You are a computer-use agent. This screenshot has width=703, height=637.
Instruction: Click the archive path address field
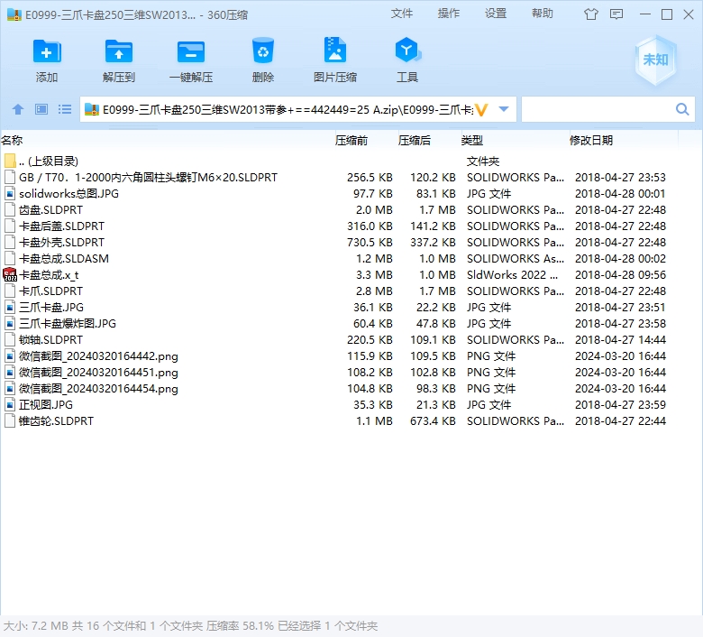pyautogui.click(x=287, y=109)
